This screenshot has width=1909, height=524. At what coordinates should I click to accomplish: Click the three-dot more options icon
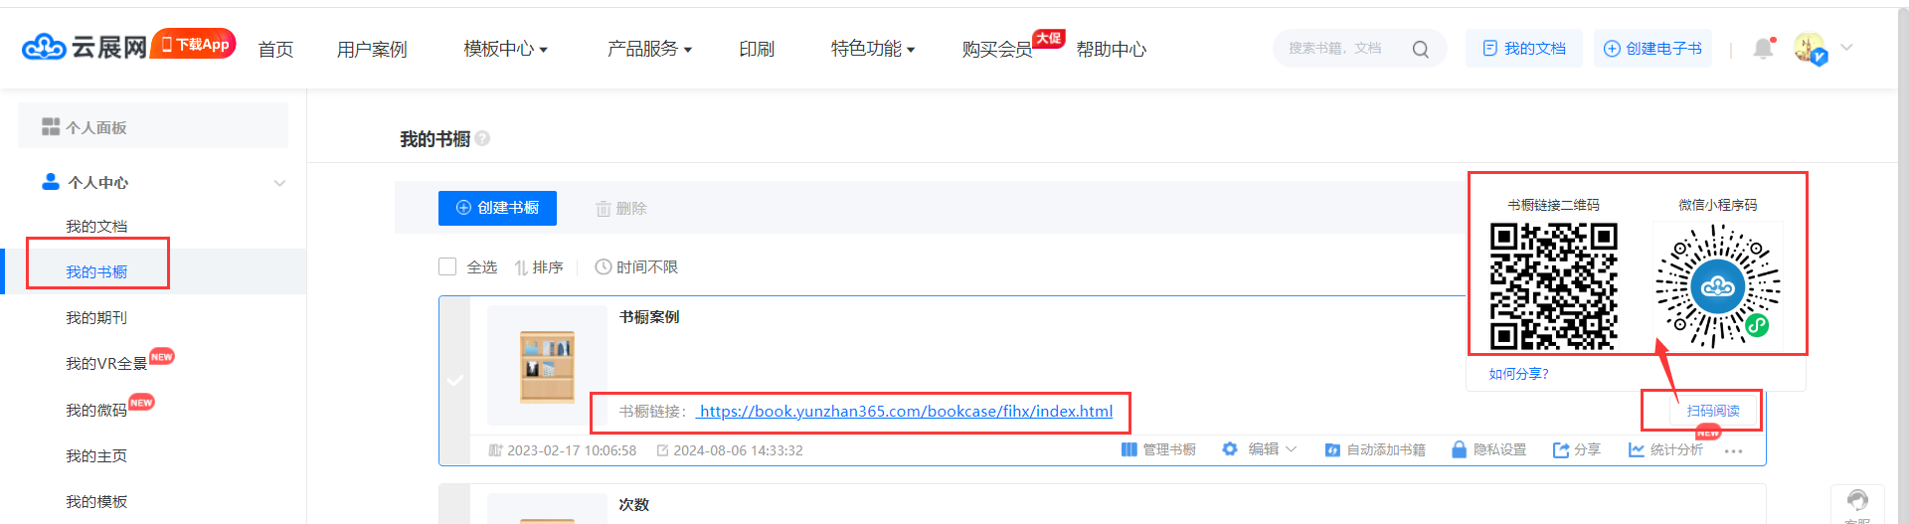coord(1734,451)
